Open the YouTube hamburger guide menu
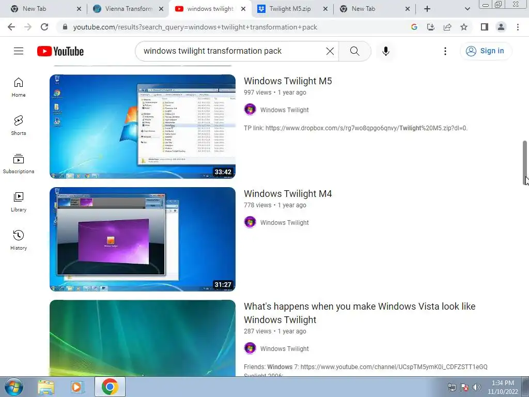 coord(19,51)
